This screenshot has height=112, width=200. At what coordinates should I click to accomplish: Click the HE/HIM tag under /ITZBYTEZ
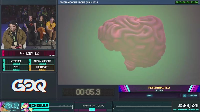pyautogui.click(x=52, y=56)
